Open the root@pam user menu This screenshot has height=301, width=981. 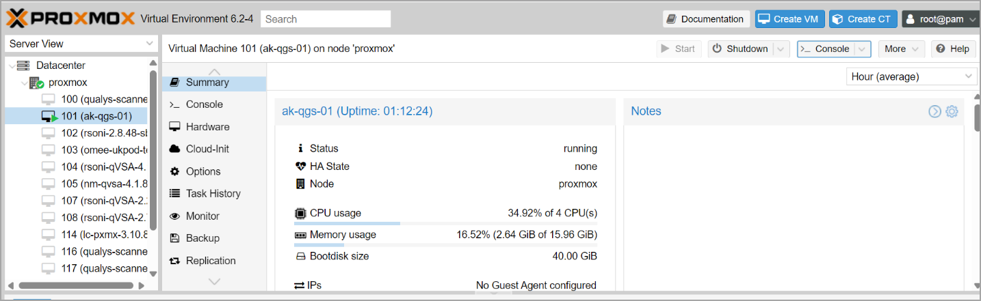coord(941,19)
